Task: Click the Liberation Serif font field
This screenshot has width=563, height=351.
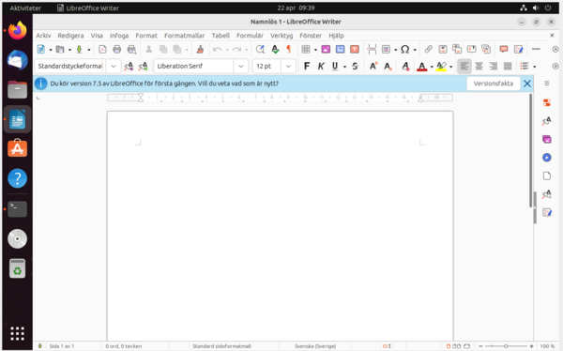Action: point(194,66)
